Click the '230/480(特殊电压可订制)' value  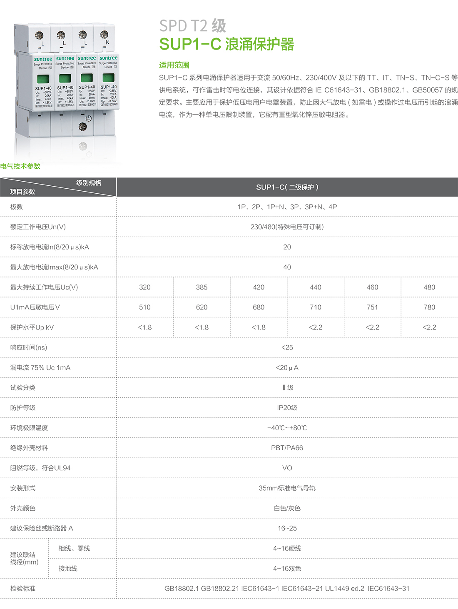click(287, 227)
